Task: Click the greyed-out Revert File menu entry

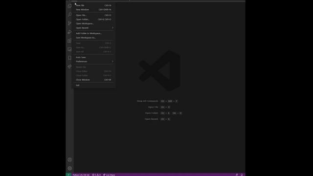Action: tap(93, 67)
